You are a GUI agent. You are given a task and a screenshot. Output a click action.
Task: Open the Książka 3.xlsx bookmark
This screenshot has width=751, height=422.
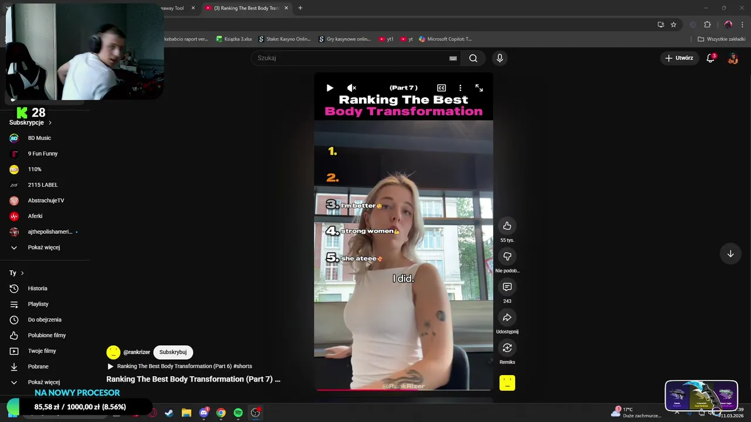click(234, 39)
